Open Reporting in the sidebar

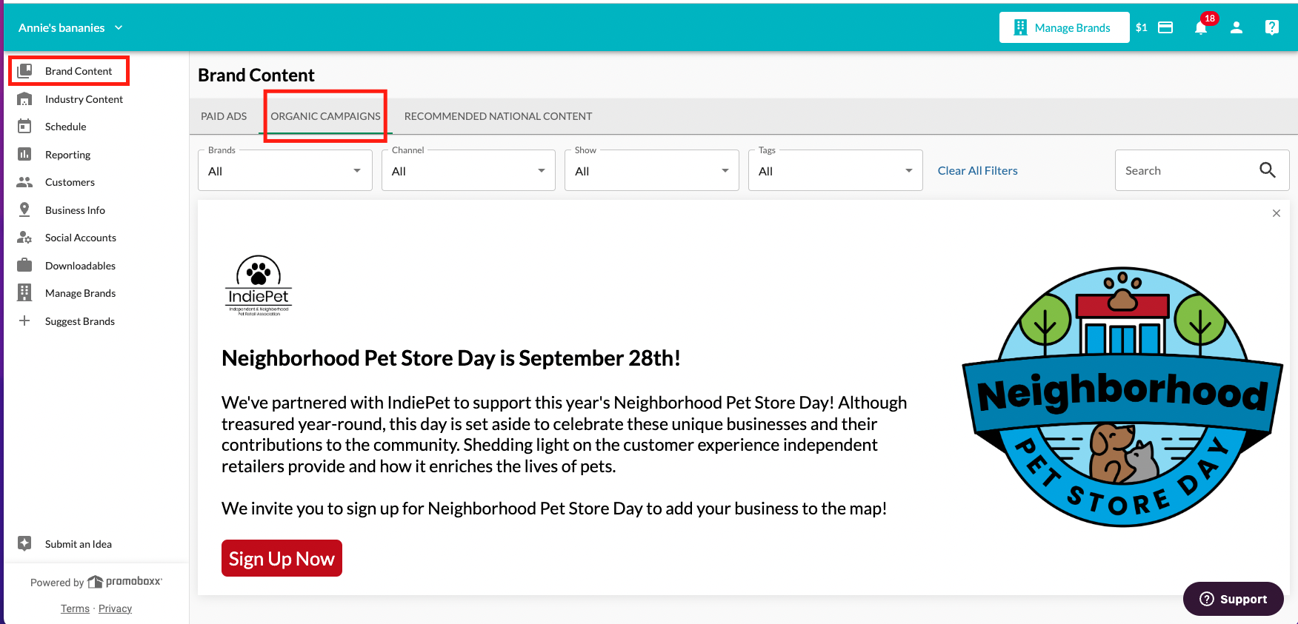point(67,155)
